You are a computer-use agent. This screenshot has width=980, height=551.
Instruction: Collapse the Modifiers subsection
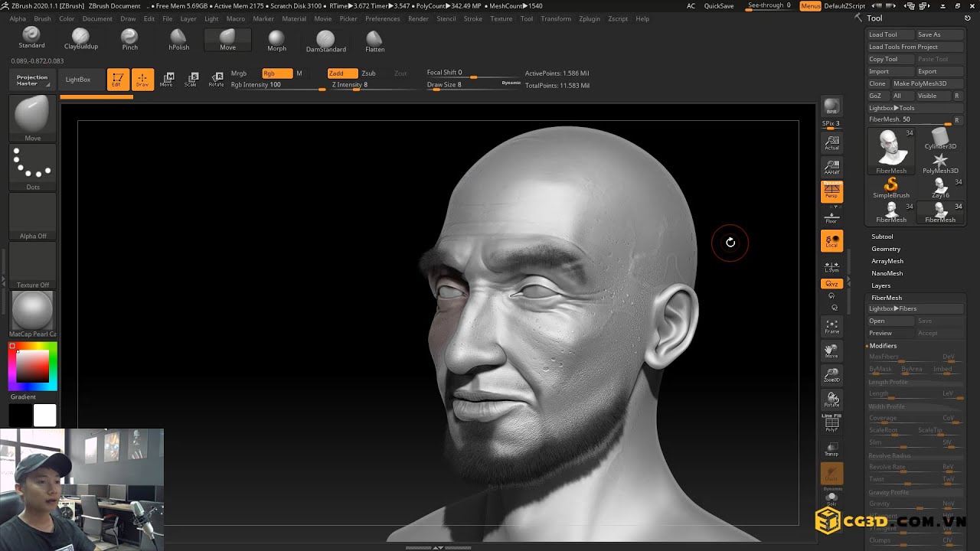pos(883,346)
